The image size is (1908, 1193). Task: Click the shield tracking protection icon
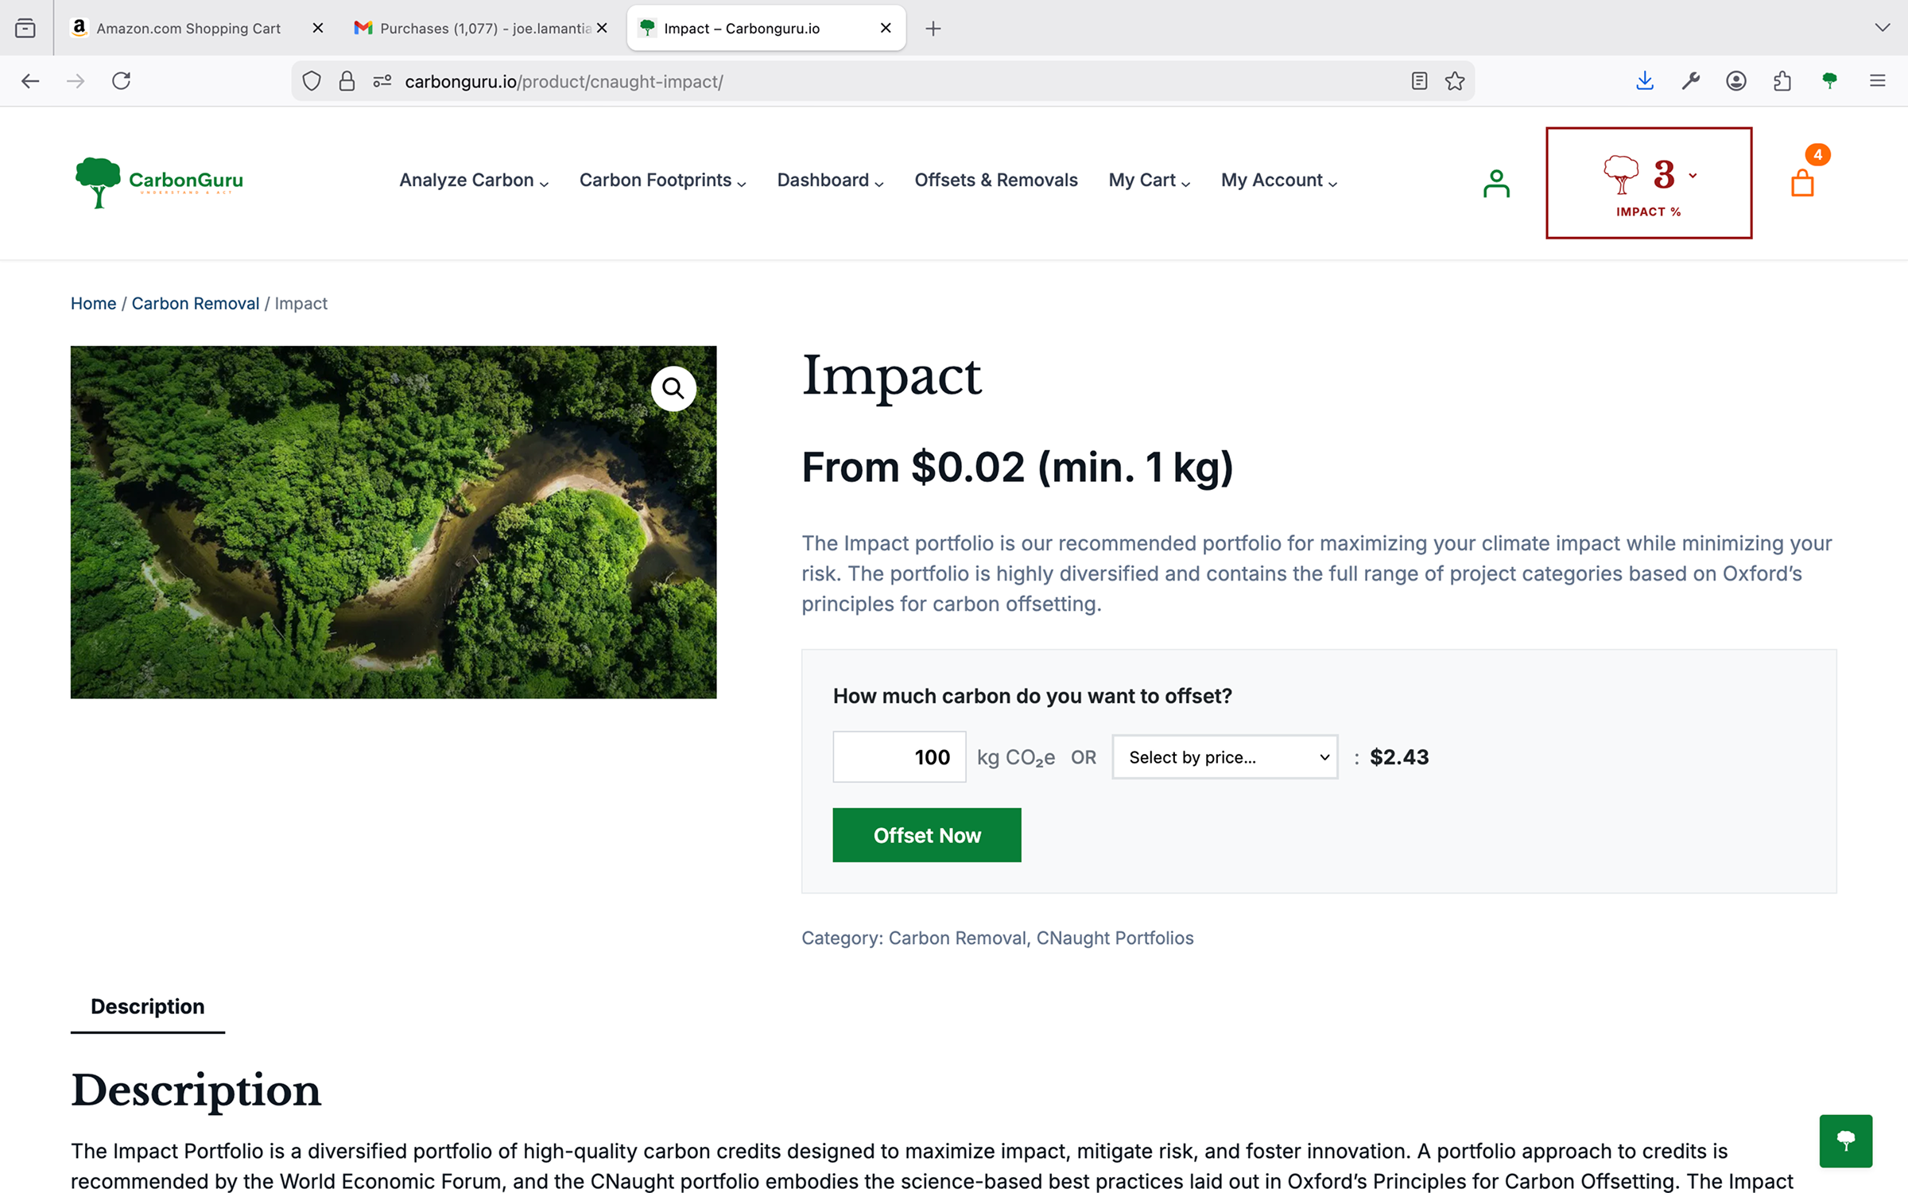coord(312,80)
